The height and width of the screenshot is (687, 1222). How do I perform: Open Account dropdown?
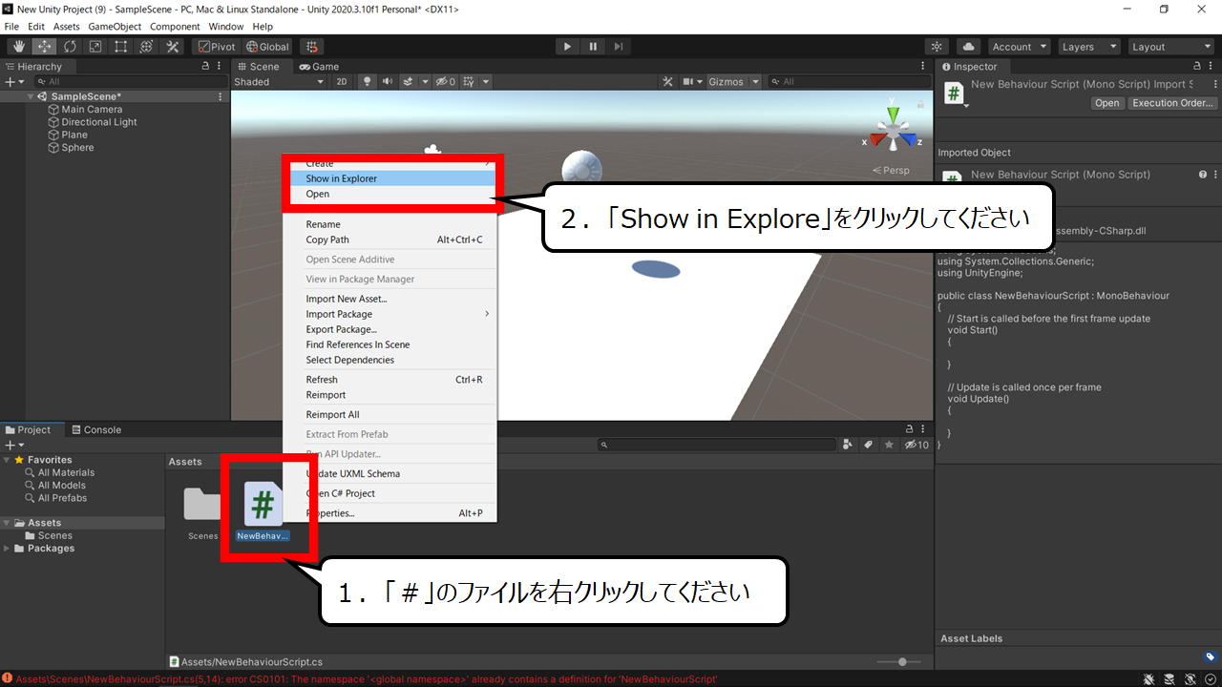[1019, 47]
